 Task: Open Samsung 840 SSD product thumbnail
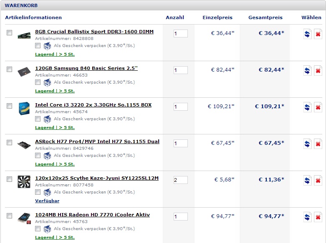[x=24, y=72]
